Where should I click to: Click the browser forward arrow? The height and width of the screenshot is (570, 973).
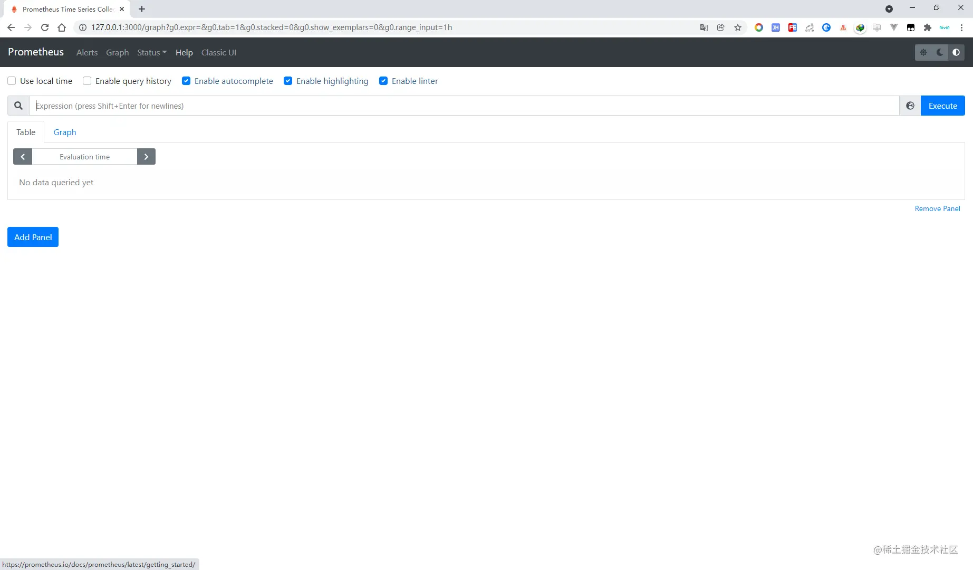pos(28,27)
